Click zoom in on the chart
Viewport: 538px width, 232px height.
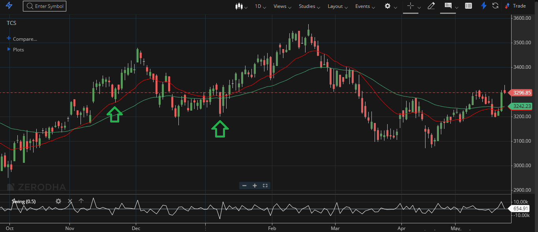[255, 185]
